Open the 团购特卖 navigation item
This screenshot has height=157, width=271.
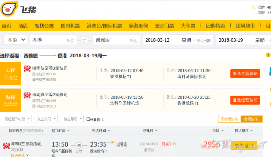215,26
